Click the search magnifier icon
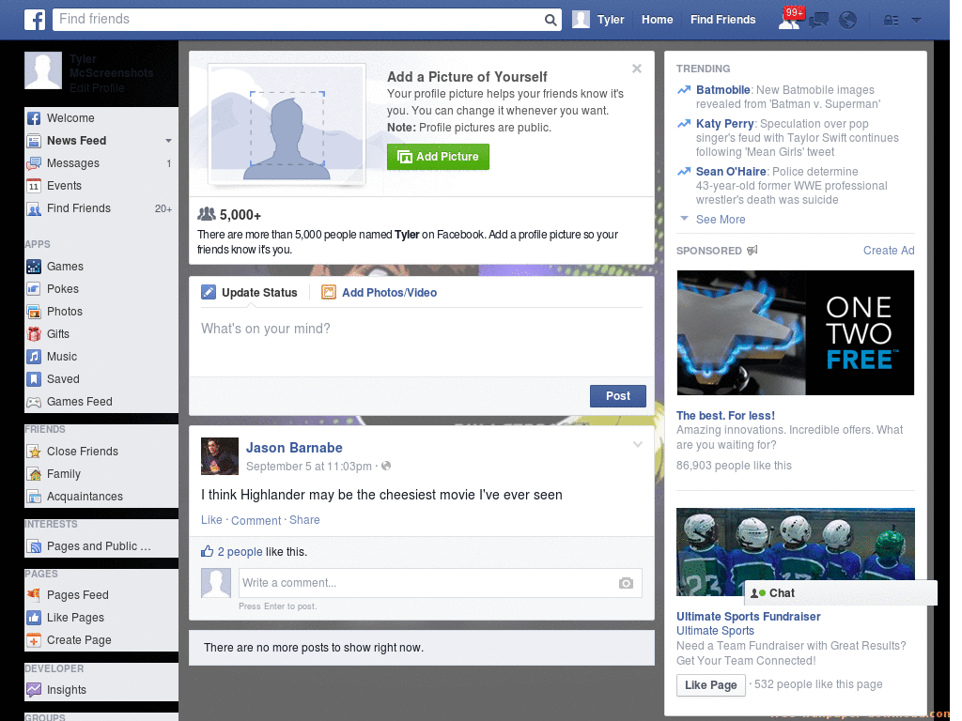Viewport: 962px width, 721px height. 551,20
